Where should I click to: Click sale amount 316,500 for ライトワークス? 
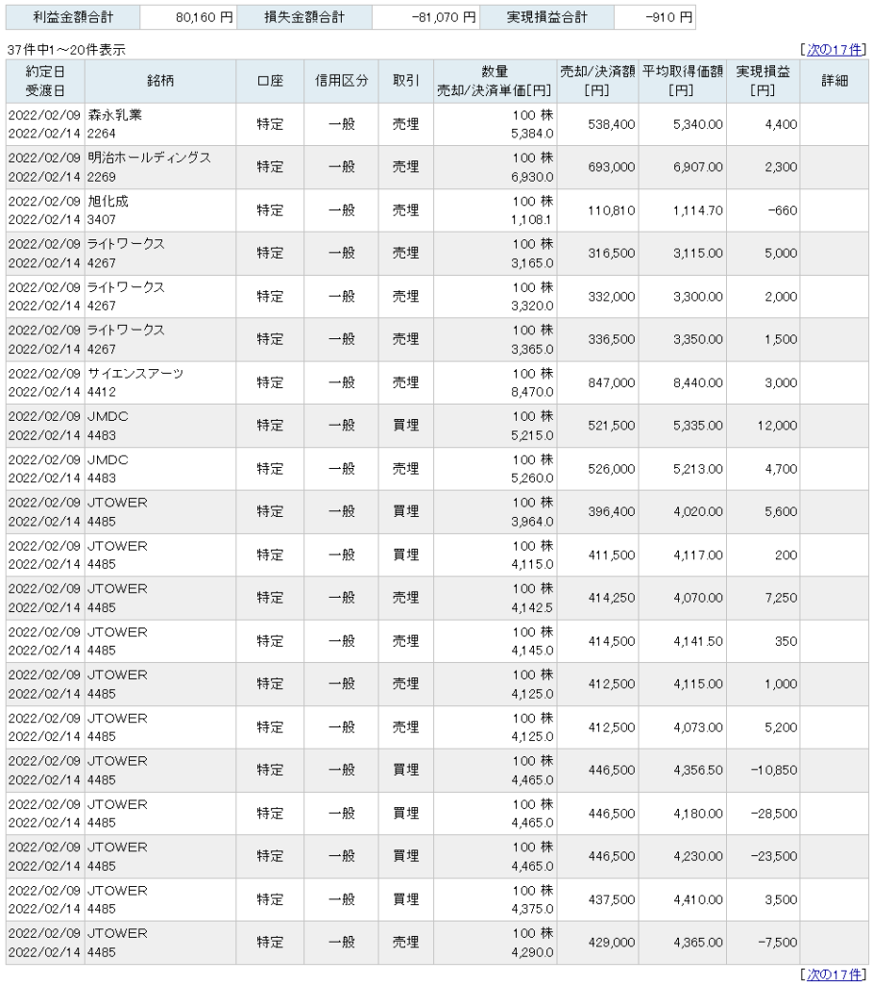[611, 253]
